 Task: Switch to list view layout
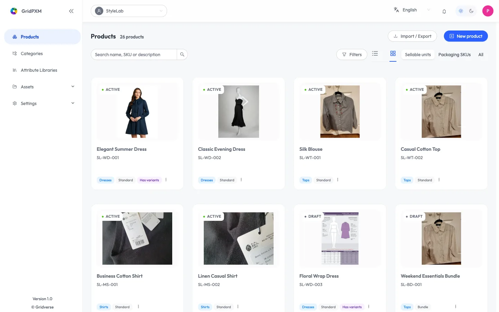(x=375, y=53)
